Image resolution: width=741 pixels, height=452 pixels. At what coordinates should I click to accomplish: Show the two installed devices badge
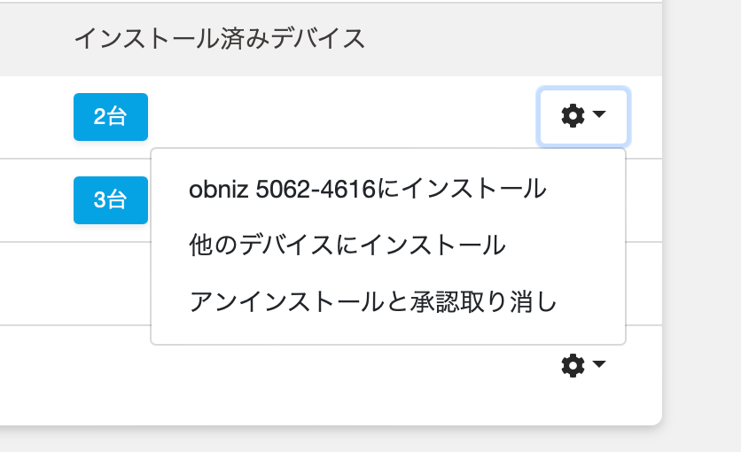(110, 117)
